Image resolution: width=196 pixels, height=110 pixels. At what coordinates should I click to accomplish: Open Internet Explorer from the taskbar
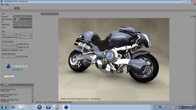point(13,107)
